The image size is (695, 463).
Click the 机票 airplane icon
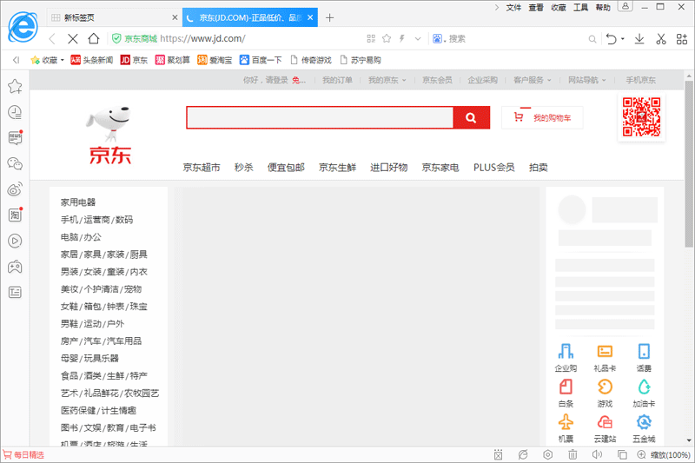(566, 428)
